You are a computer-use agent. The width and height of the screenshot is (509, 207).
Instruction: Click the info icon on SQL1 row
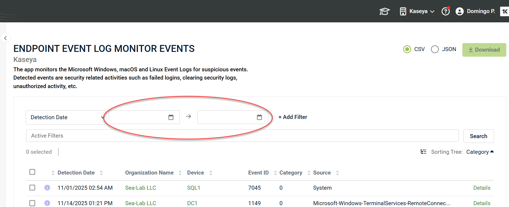[47, 188]
